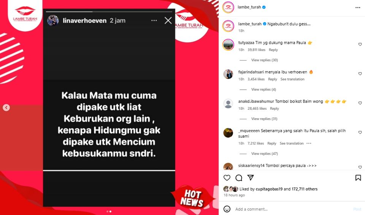Expand View replies (47) under _mqueeeen
The height and width of the screenshot is (215, 365).
point(265,154)
